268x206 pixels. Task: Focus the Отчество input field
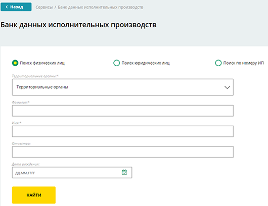click(x=123, y=152)
